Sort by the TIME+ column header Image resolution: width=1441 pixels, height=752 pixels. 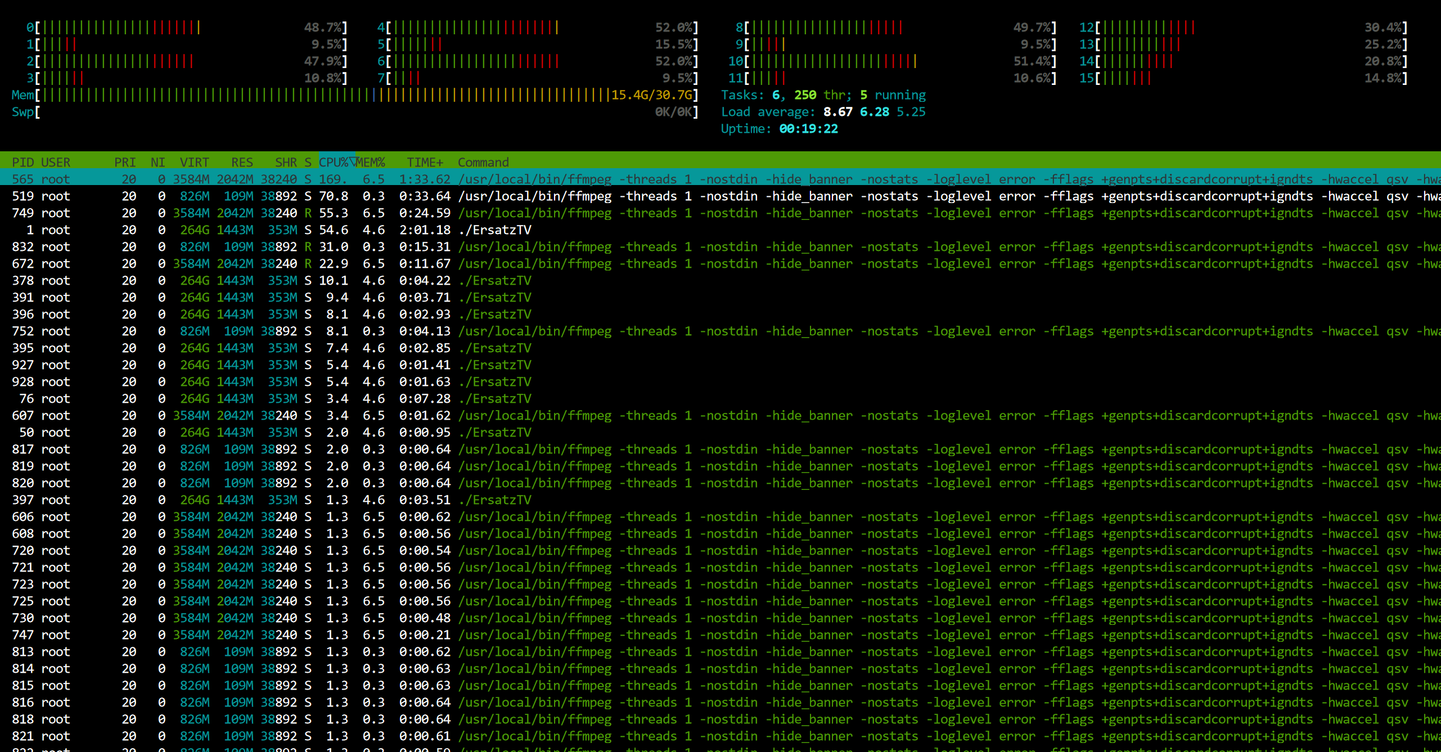point(425,163)
